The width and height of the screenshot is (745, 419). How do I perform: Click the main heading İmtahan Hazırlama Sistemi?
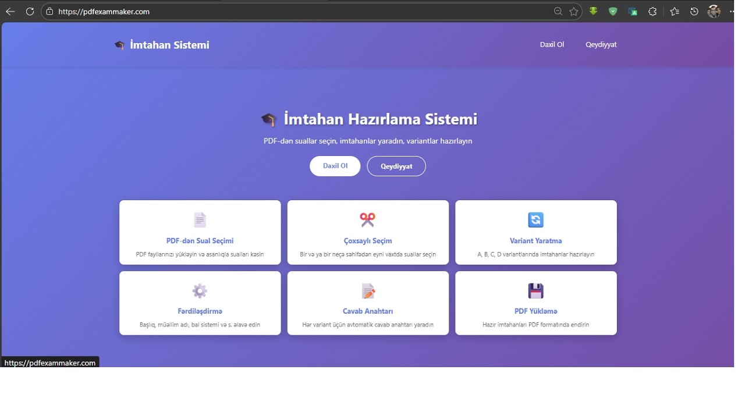point(380,119)
